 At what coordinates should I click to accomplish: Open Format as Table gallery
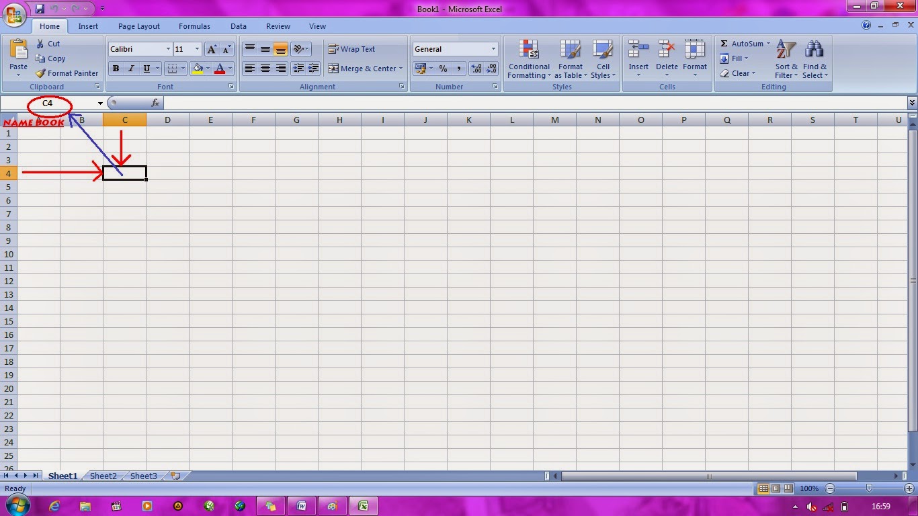(x=571, y=59)
